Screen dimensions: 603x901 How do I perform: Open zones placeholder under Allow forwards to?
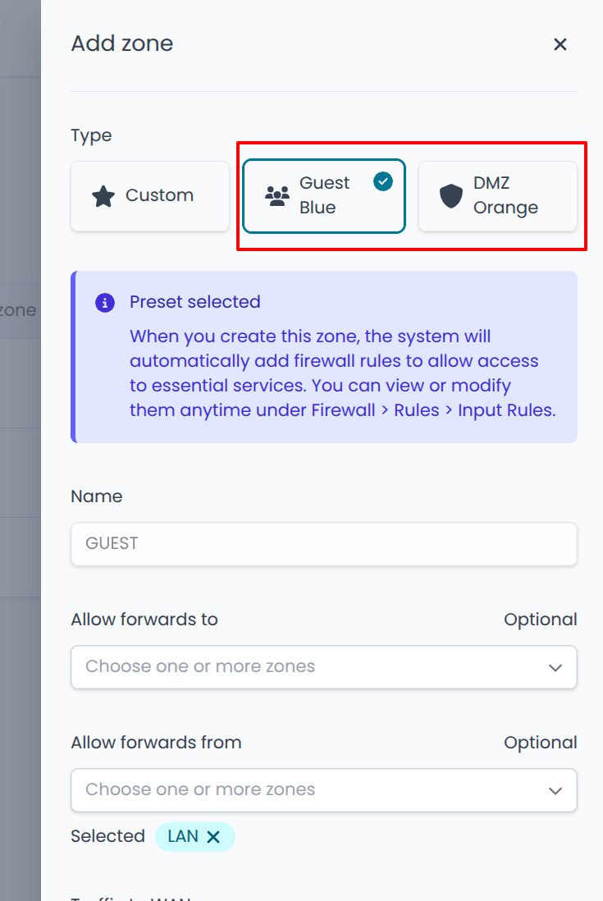pyautogui.click(x=200, y=666)
